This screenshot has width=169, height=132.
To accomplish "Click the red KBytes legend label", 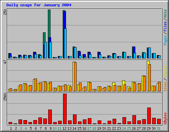I will click(165, 118).
